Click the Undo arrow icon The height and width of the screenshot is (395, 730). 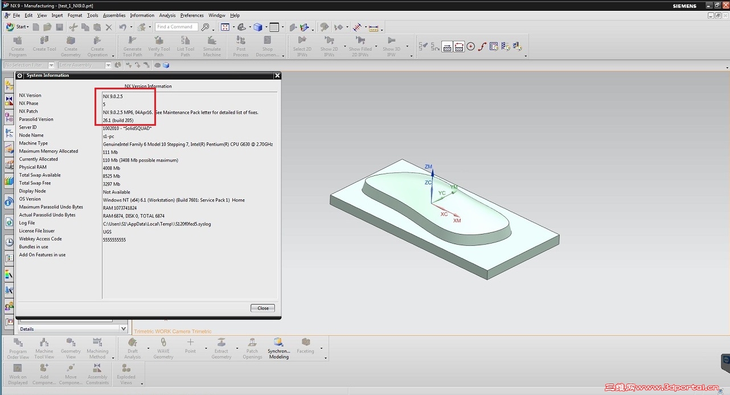tap(122, 27)
